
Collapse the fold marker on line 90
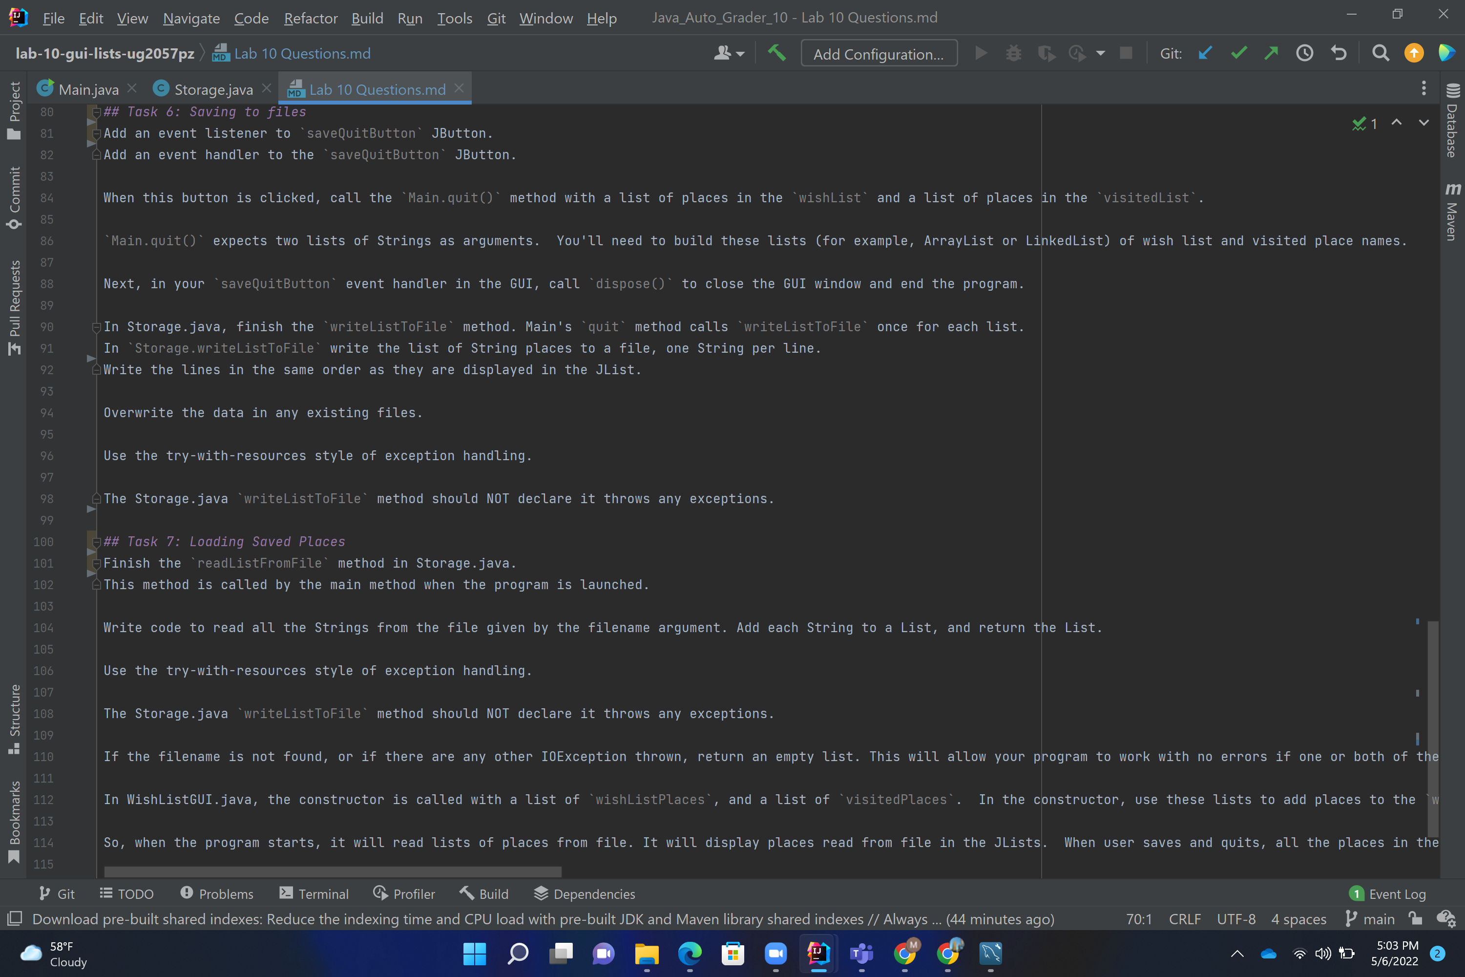coord(96,326)
